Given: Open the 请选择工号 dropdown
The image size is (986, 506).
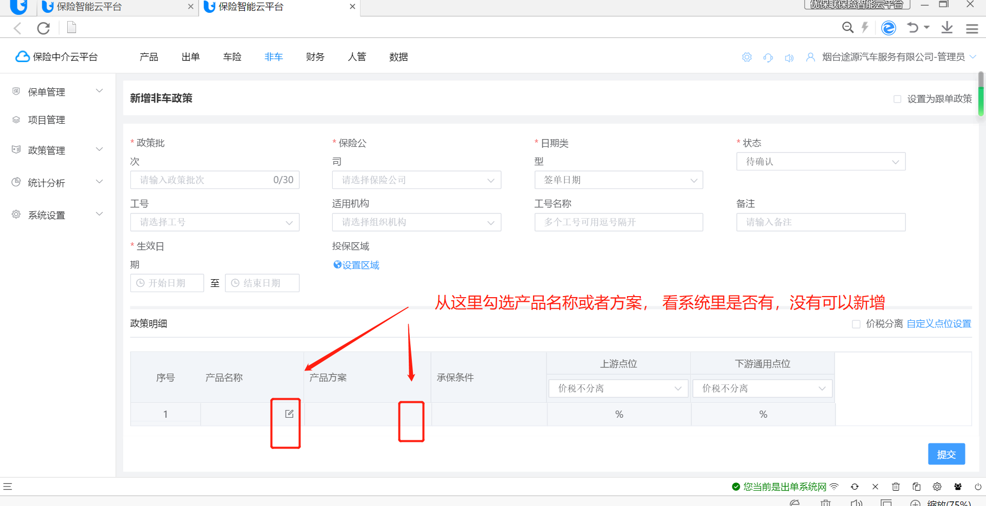Looking at the screenshot, I should [215, 222].
